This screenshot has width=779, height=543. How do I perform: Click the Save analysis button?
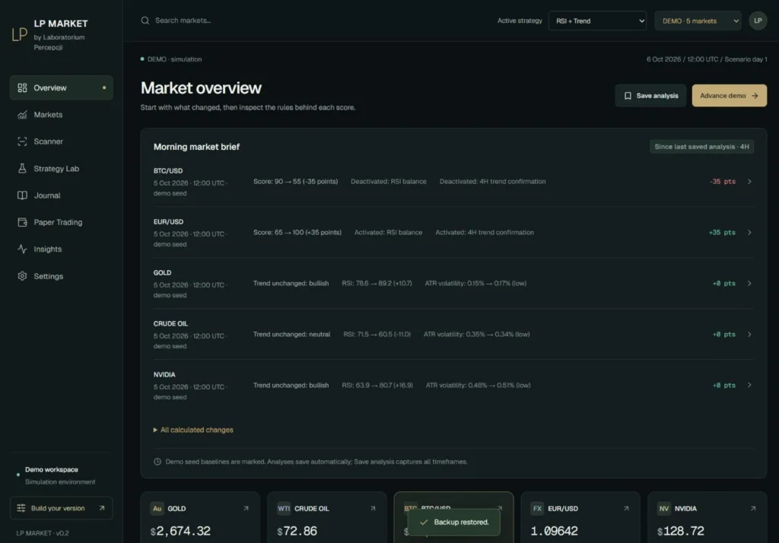tap(650, 95)
